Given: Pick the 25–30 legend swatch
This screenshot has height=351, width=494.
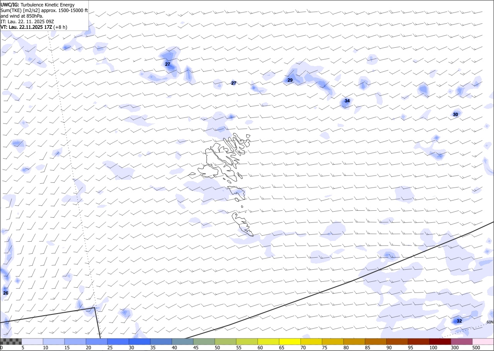Looking at the screenshot, I should (118, 342).
